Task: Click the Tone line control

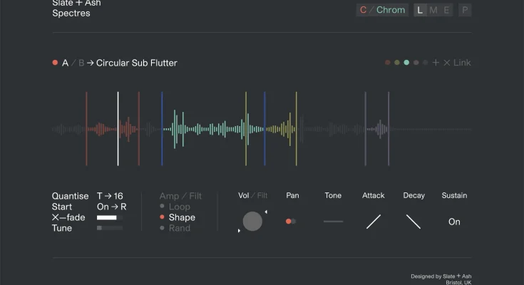Action: pos(333,222)
